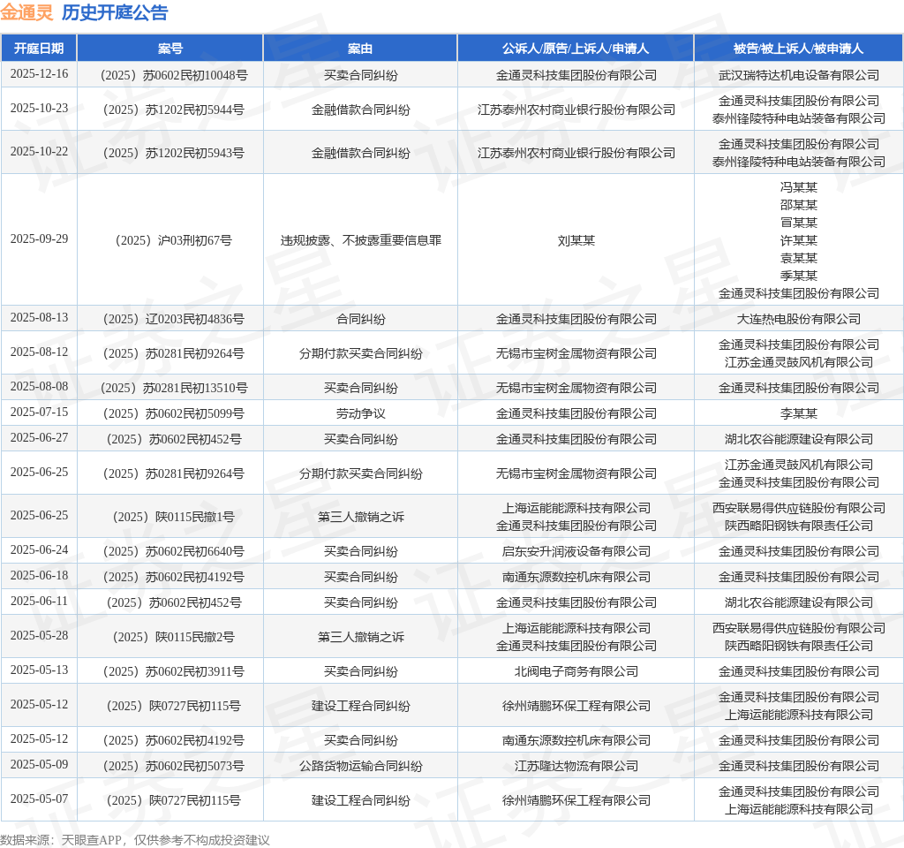The image size is (904, 848).
Task: Click date cell 2025-07-15
Action: coord(39,413)
